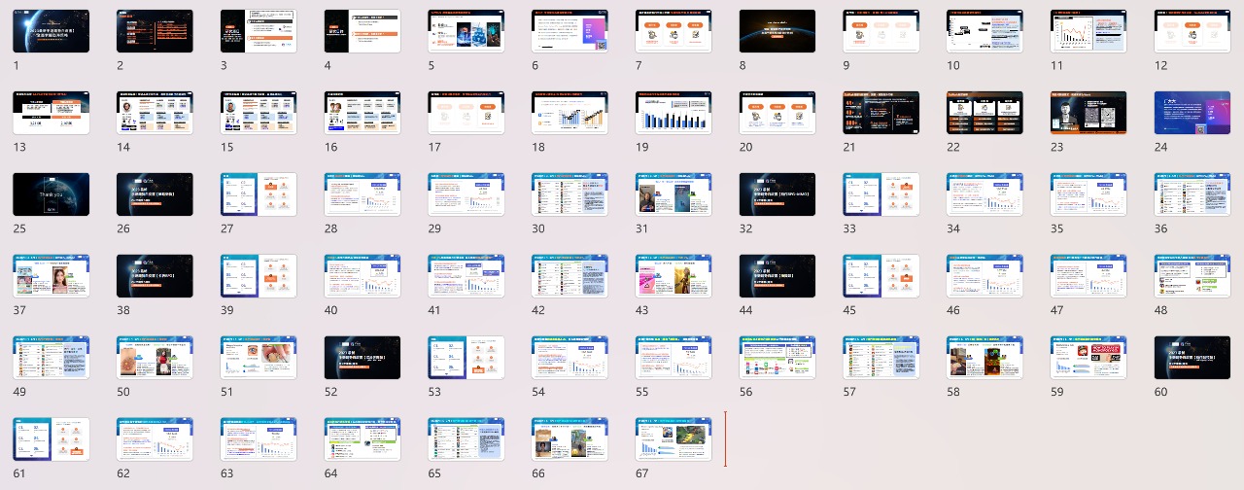Click slide 8 dark earth thumbnail
Viewport: 1244px width, 490px height.
pyautogui.click(x=777, y=31)
